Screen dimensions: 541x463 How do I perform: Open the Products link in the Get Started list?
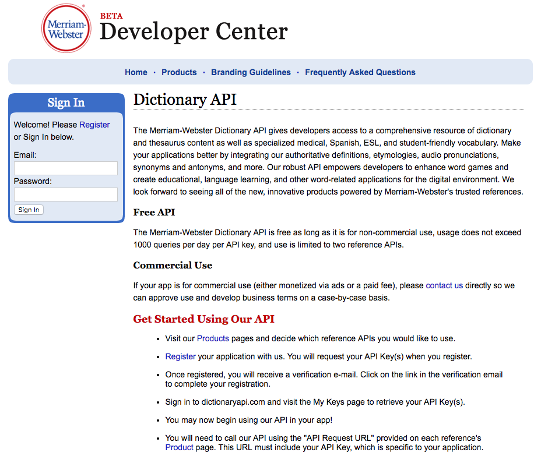[x=213, y=338]
